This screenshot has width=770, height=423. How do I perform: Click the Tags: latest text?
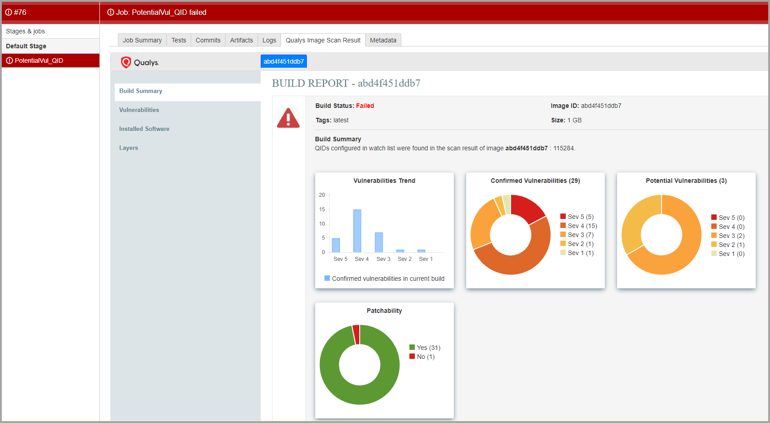(x=332, y=120)
